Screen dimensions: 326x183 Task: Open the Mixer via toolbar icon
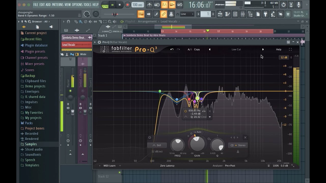click(243, 14)
